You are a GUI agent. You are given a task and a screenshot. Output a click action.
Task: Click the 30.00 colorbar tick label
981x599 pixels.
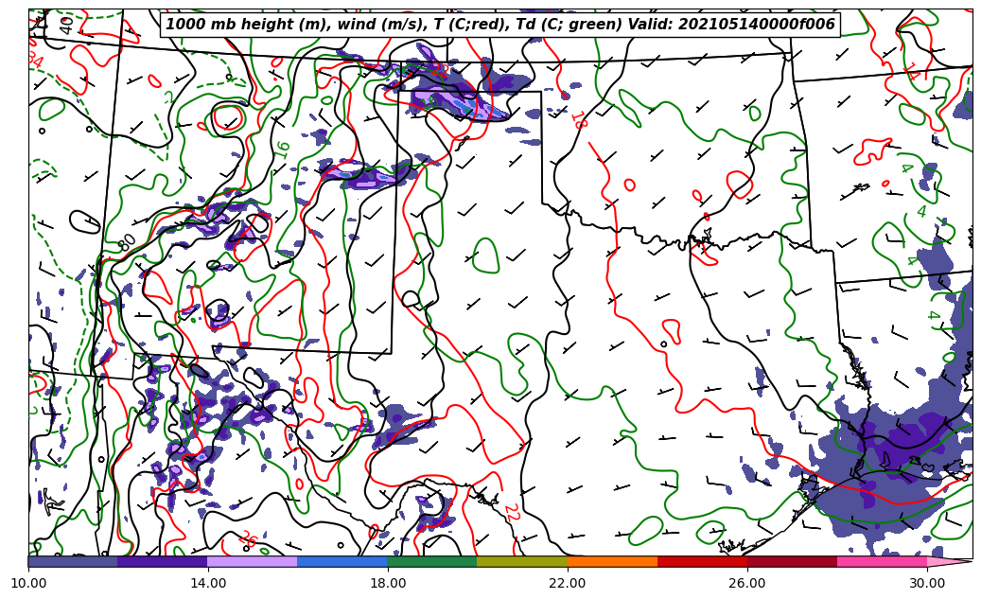[927, 583]
